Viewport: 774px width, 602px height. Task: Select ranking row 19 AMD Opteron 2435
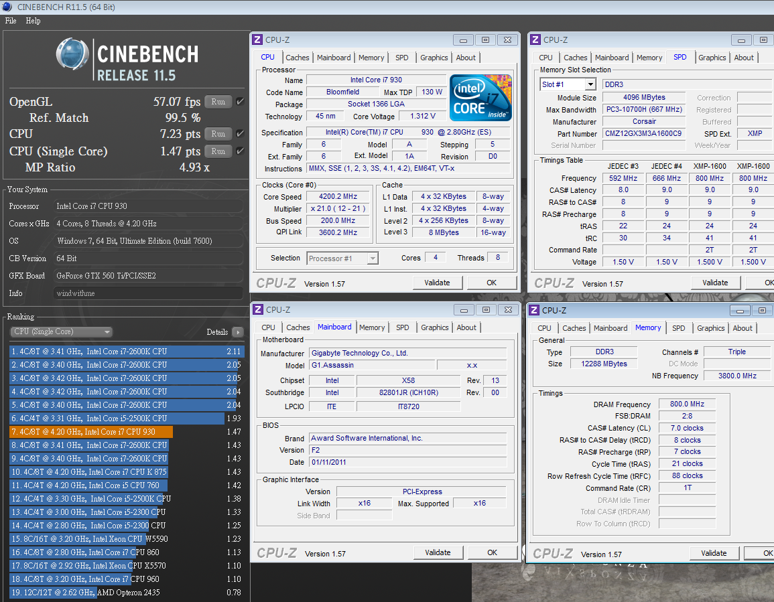[125, 593]
